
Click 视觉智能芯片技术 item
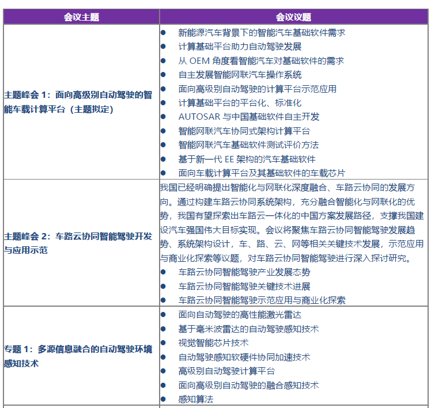(213, 343)
